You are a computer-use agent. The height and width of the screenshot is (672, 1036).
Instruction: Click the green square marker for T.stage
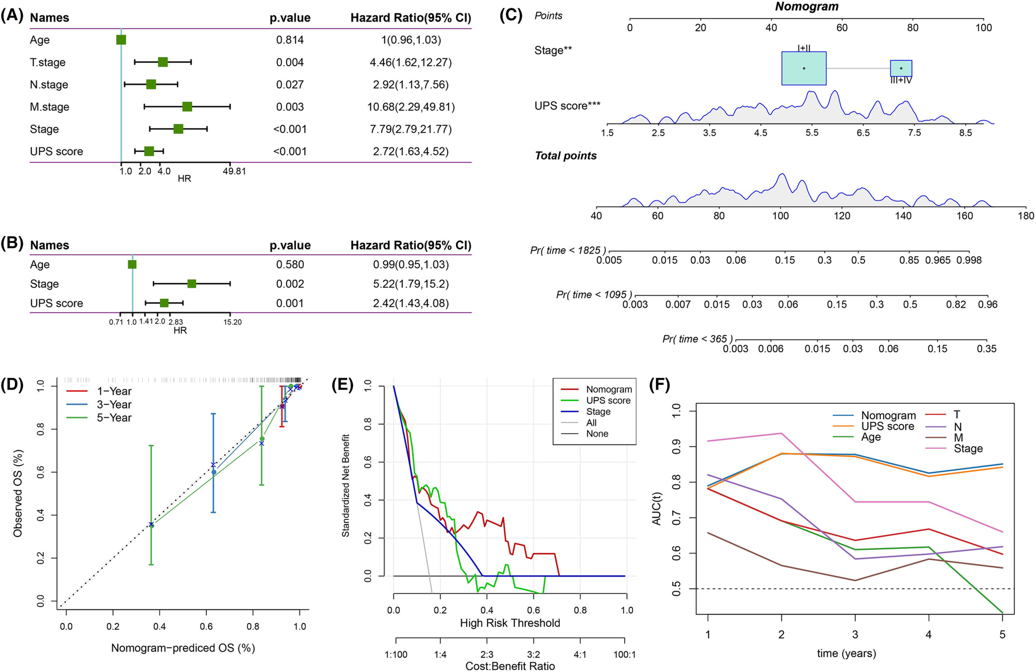tap(163, 62)
